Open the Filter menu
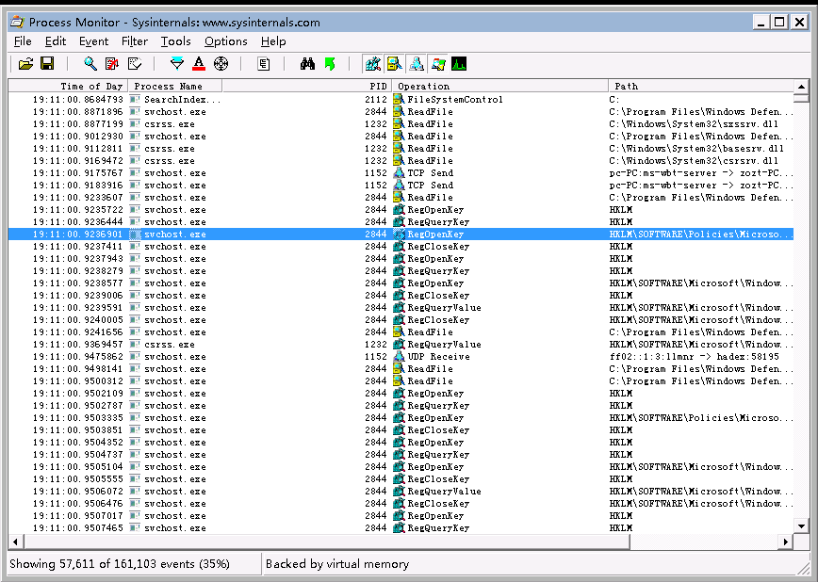818x582 pixels. (x=135, y=41)
